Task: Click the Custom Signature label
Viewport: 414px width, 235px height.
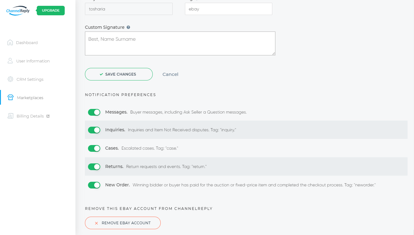Action: pyautogui.click(x=105, y=27)
